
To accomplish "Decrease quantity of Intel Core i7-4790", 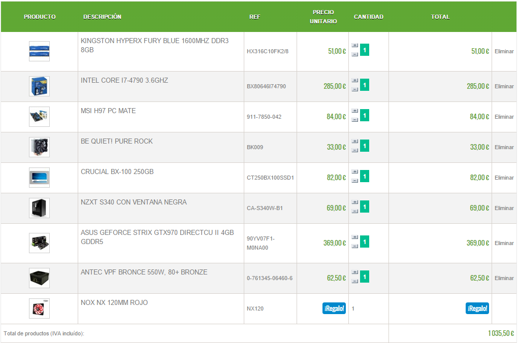I will [x=355, y=90].
